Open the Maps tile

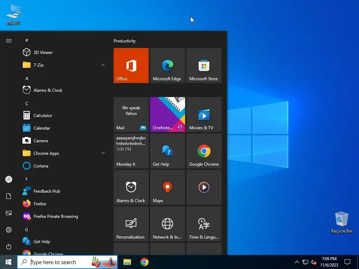(167, 187)
